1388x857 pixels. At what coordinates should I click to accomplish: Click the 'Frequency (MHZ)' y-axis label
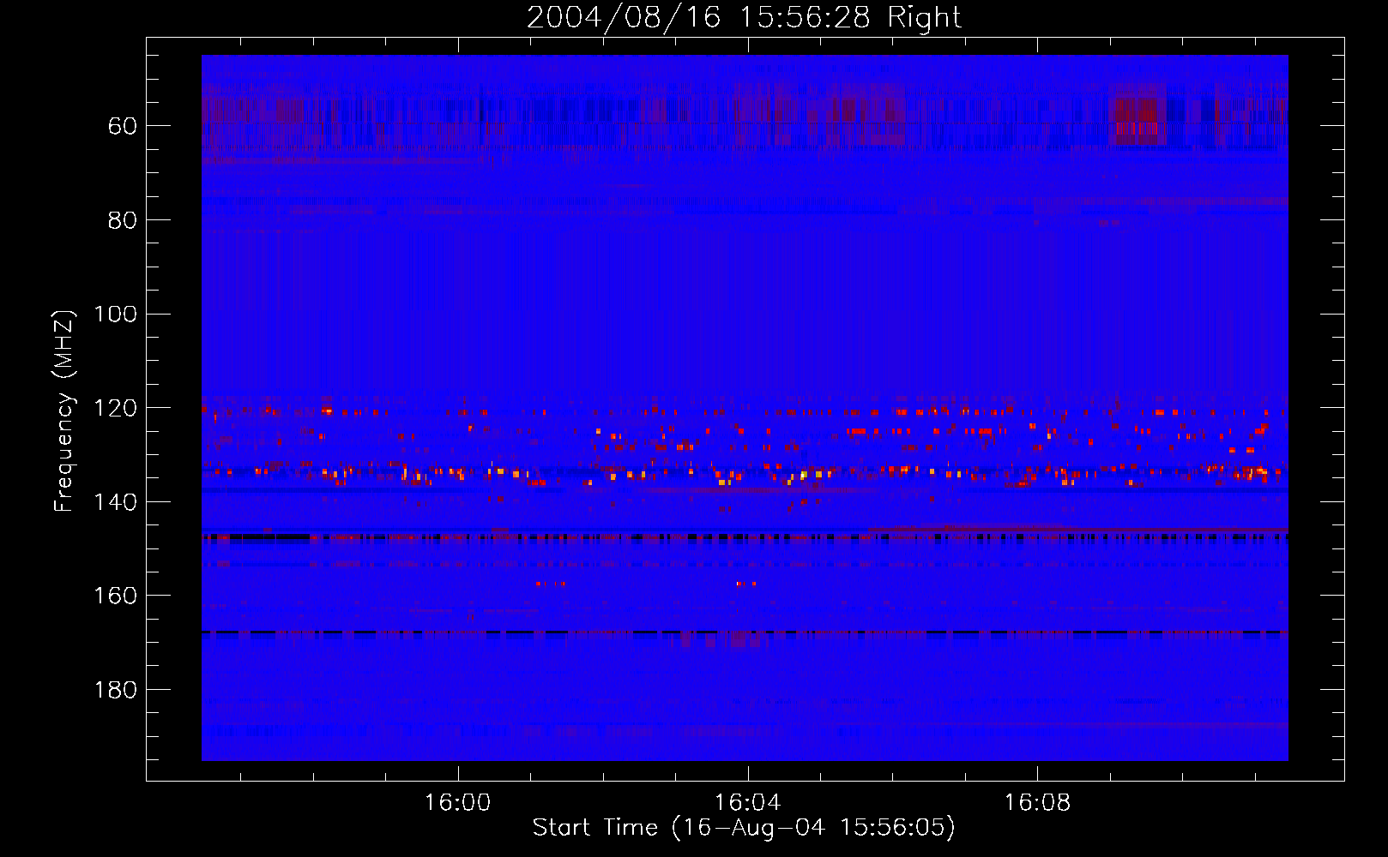pyautogui.click(x=64, y=411)
